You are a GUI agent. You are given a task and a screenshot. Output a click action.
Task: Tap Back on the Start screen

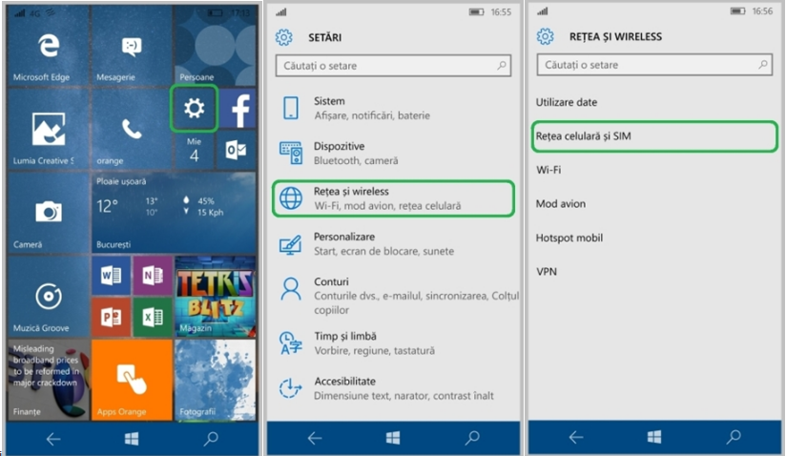click(x=53, y=439)
